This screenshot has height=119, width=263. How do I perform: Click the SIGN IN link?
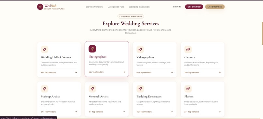click(x=177, y=7)
